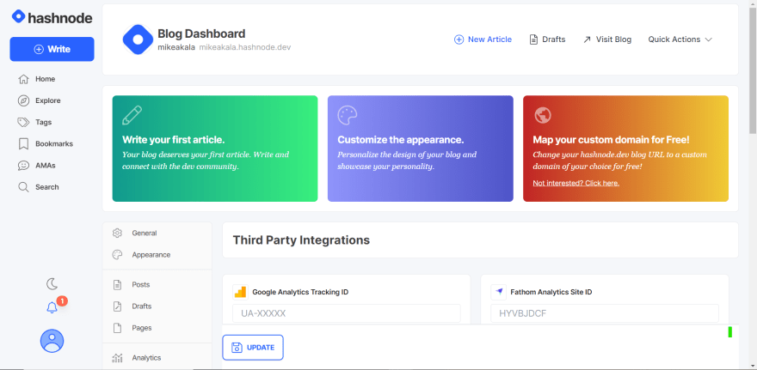Viewport: 757px width, 370px height.
Task: Select General in settings menu
Action: tap(157, 234)
